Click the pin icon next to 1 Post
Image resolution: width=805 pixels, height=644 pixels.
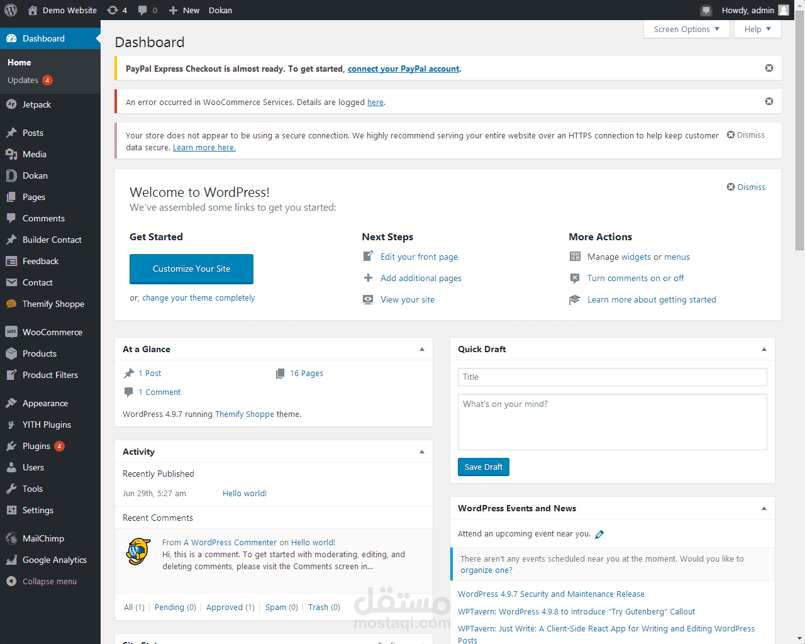tap(129, 373)
